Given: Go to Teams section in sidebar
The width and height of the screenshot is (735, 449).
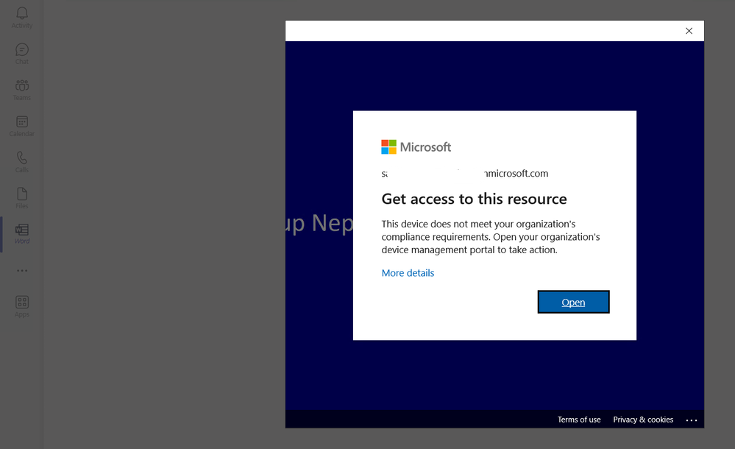Looking at the screenshot, I should click(22, 90).
